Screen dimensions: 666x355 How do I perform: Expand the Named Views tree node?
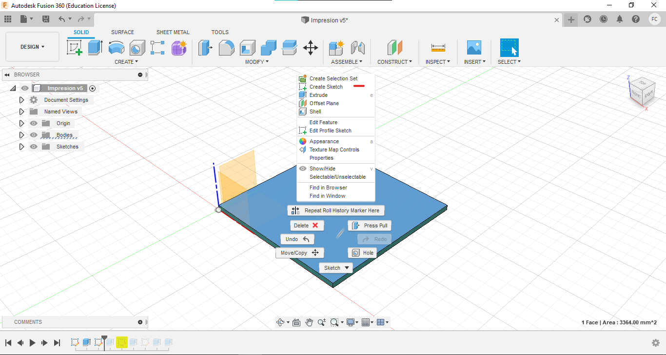tap(21, 112)
